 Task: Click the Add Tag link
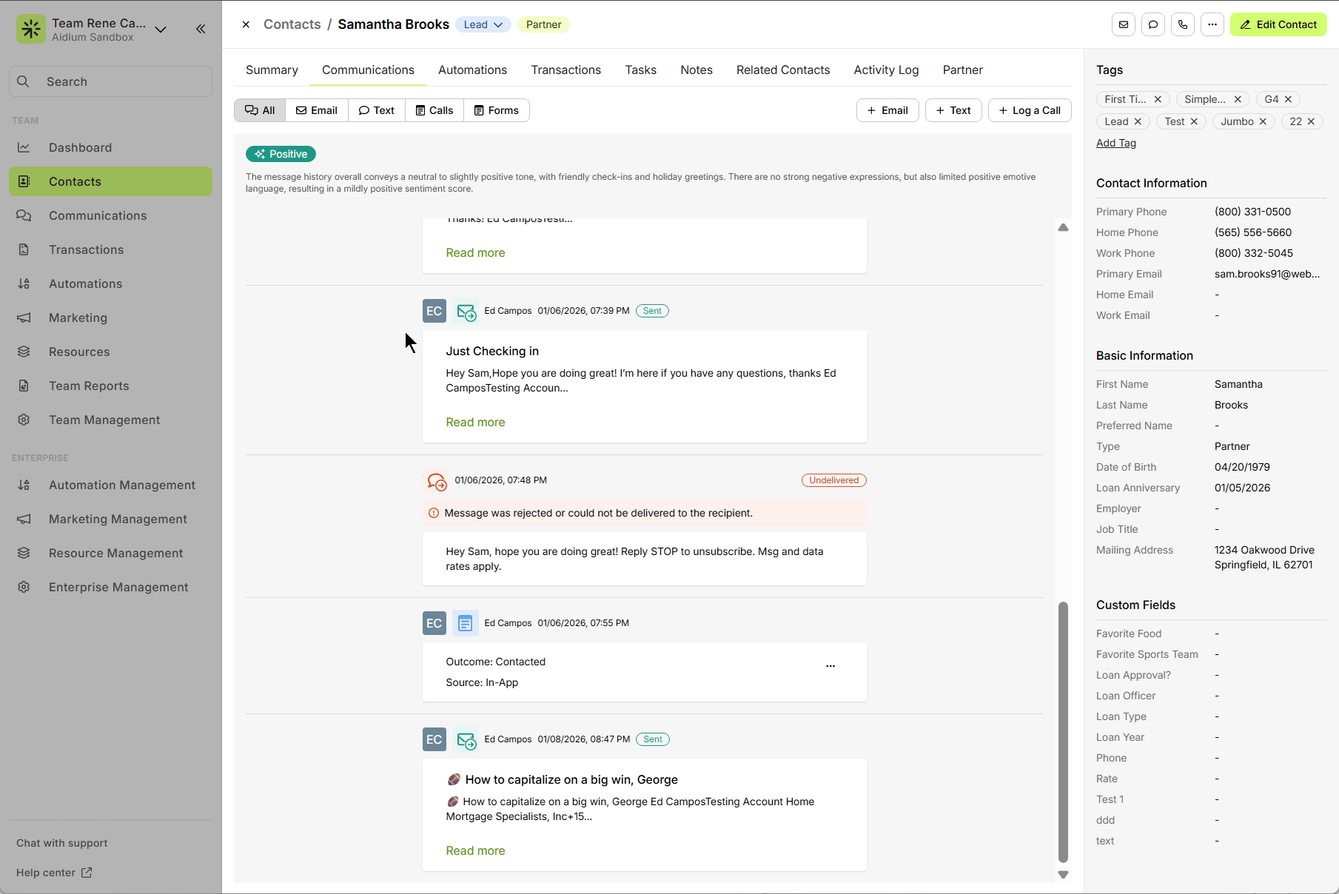[x=1115, y=143]
